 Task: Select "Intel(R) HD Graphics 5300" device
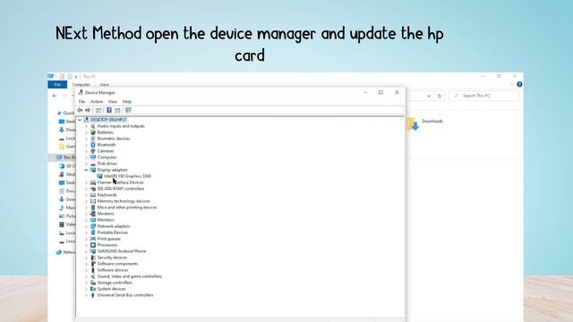127,176
